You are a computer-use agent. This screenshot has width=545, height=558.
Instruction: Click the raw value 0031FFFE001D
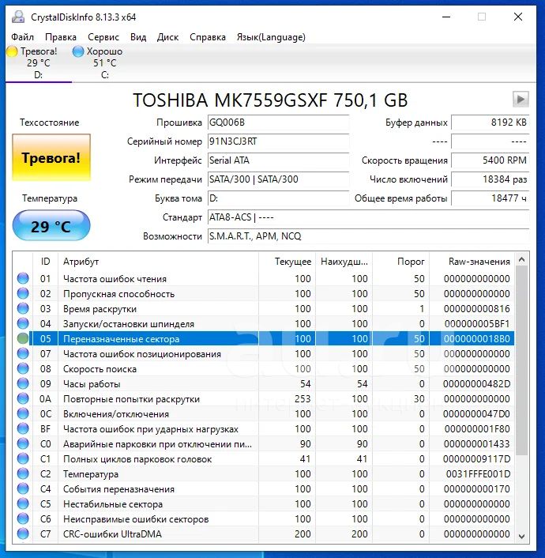point(478,473)
